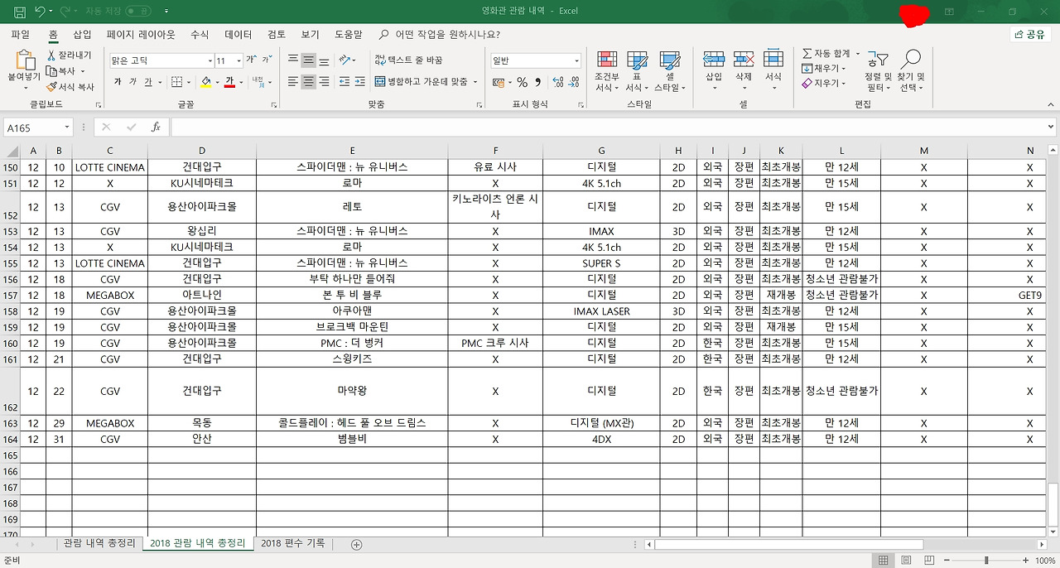
Task: Click the 공유 (Share) button
Action: click(1031, 35)
